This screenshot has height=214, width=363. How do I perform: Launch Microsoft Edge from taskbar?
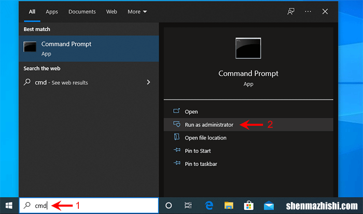pos(209,205)
